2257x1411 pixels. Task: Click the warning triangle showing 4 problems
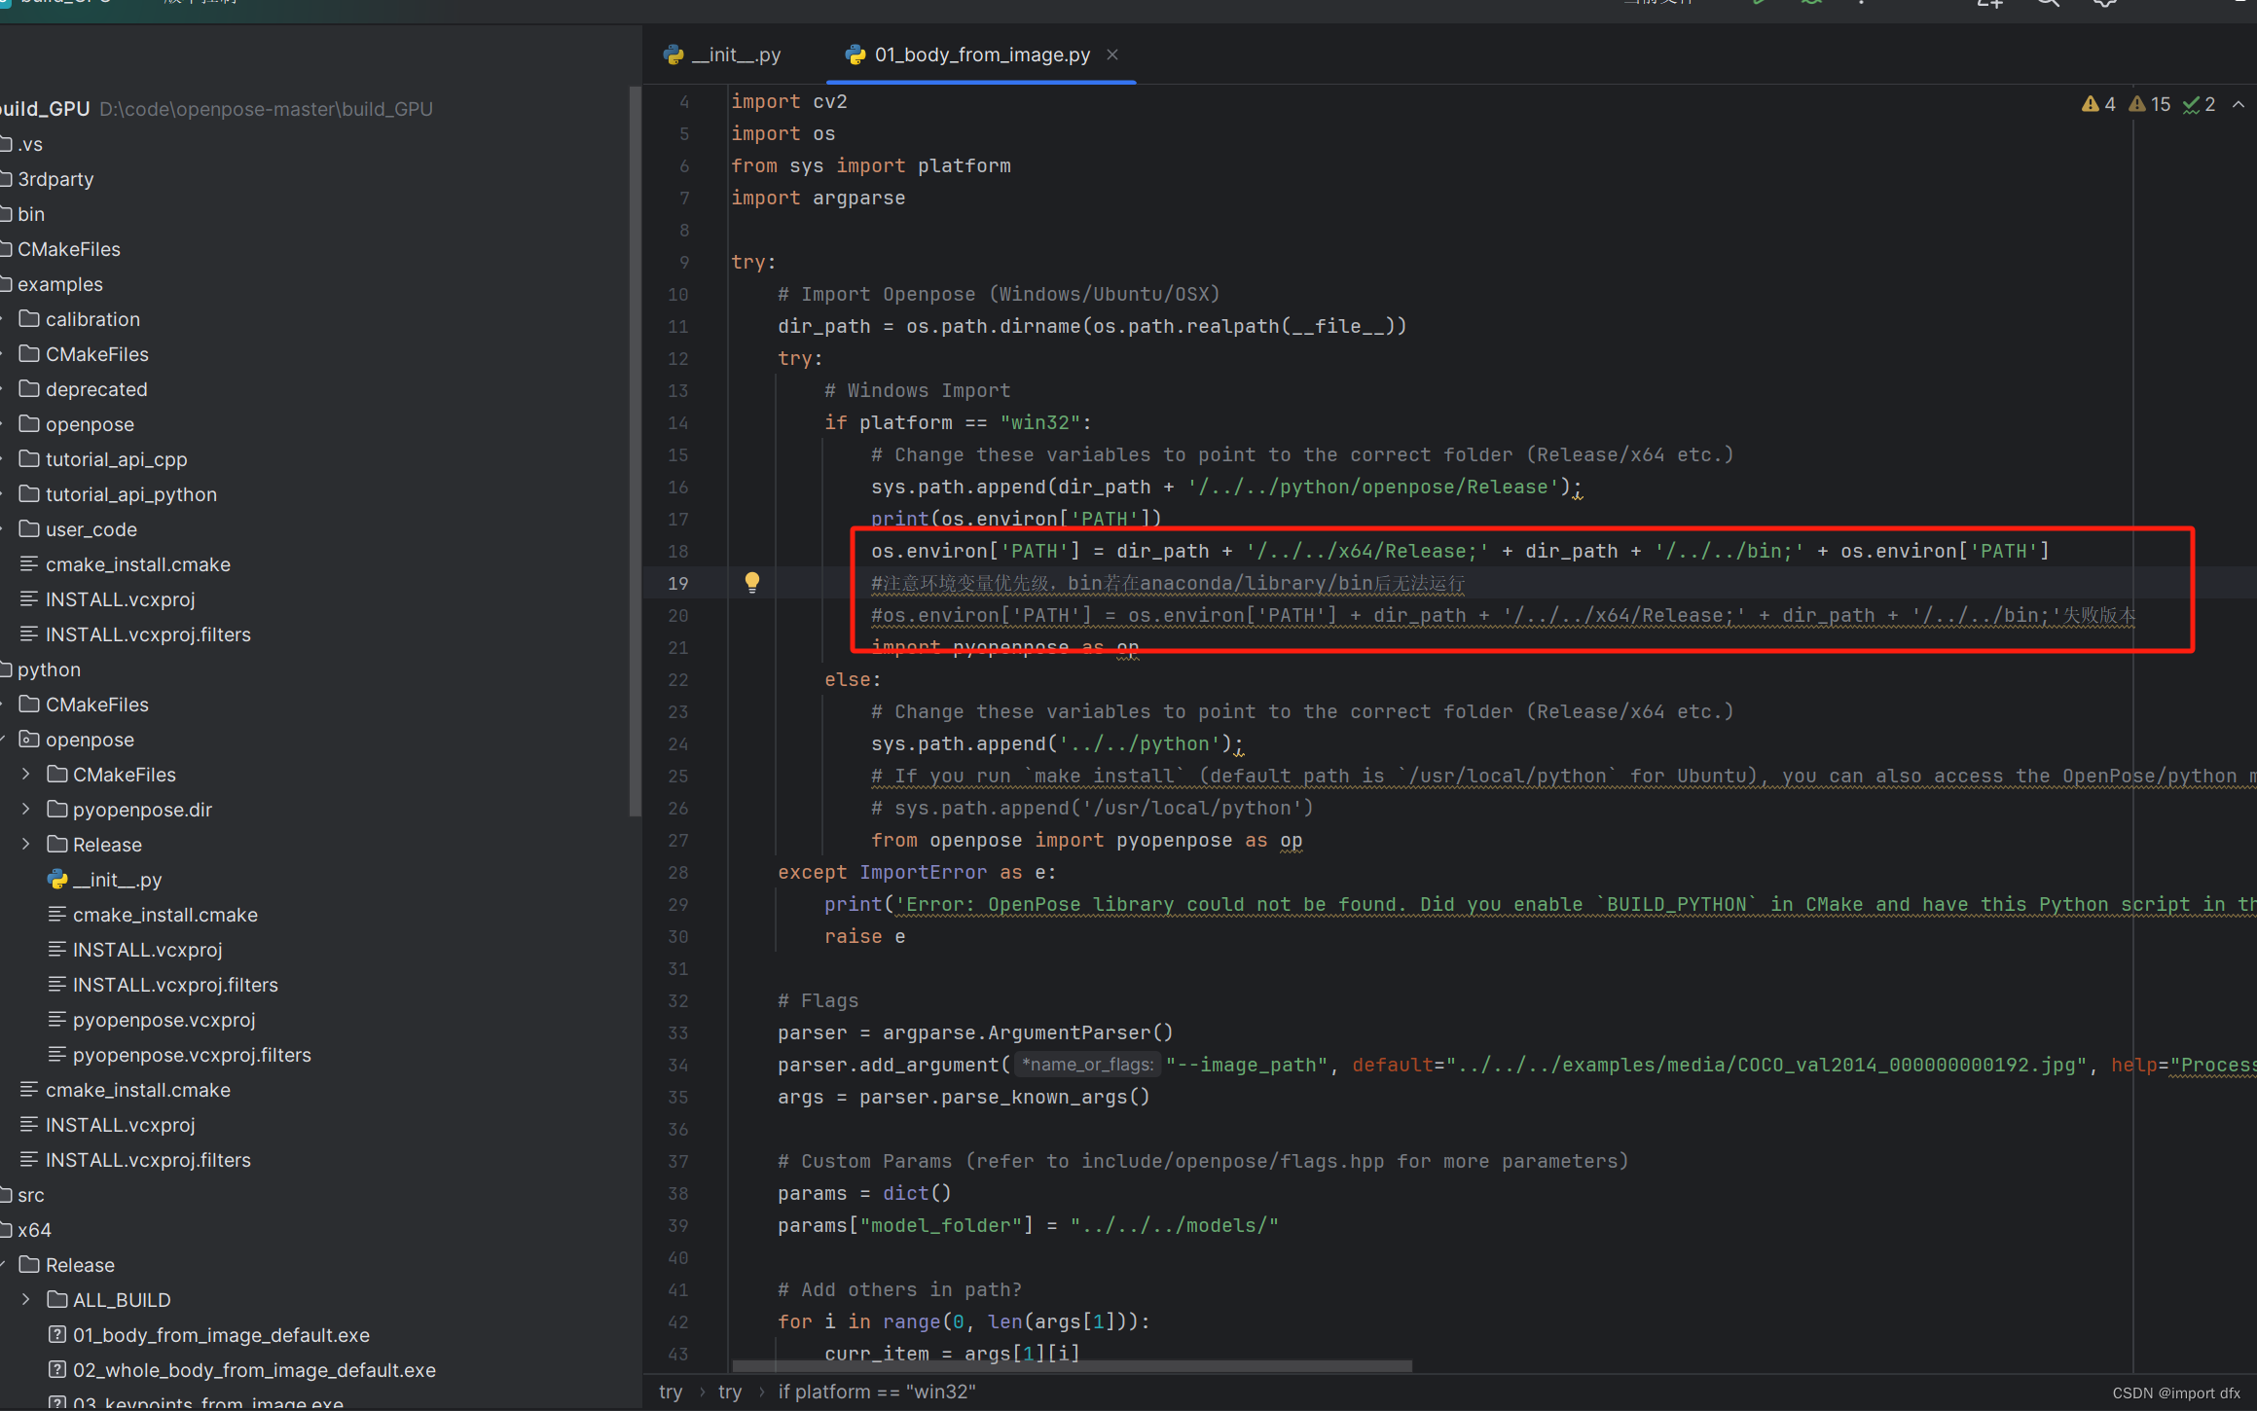[2097, 104]
